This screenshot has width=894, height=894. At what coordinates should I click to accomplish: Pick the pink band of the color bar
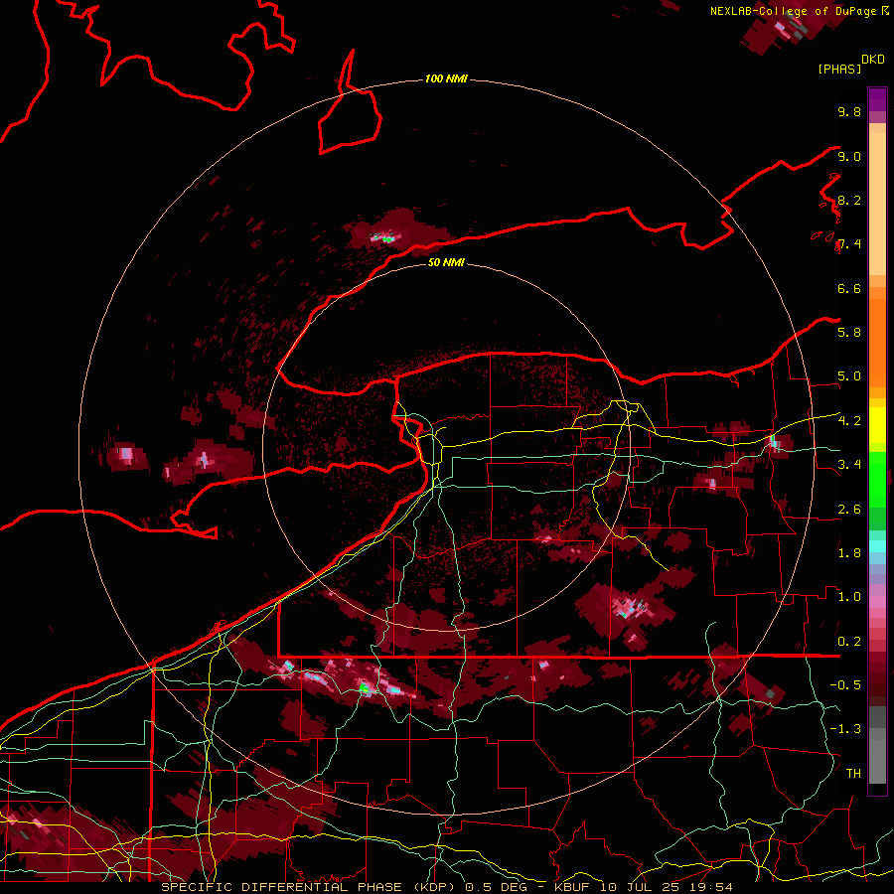pyautogui.click(x=877, y=602)
